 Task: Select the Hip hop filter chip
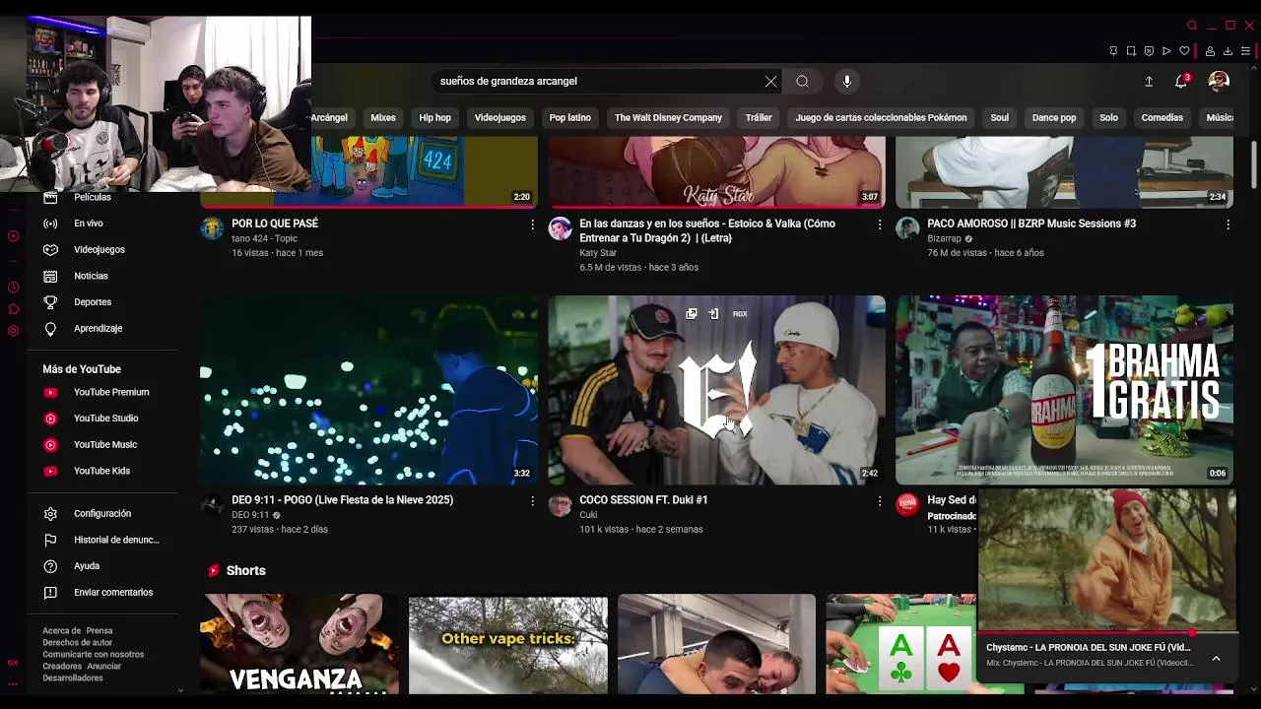pyautogui.click(x=434, y=118)
